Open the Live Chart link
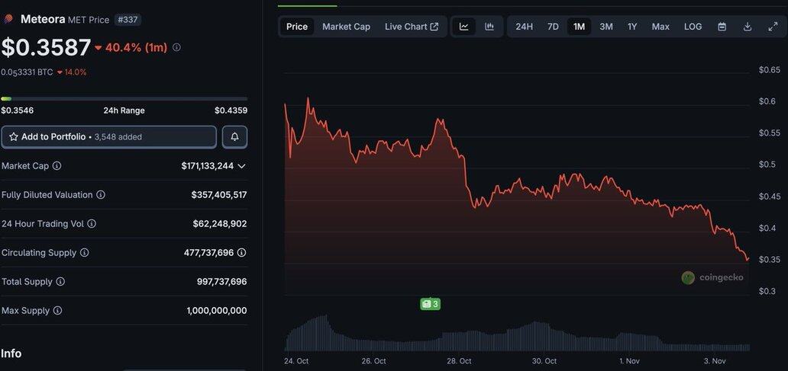Screen dimensions: 788x371 pyautogui.click(x=411, y=27)
